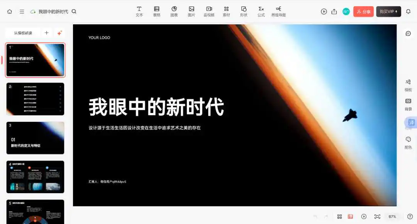Insert a text box with 文本 tool
This screenshot has height=224, width=417.
coord(139,12)
